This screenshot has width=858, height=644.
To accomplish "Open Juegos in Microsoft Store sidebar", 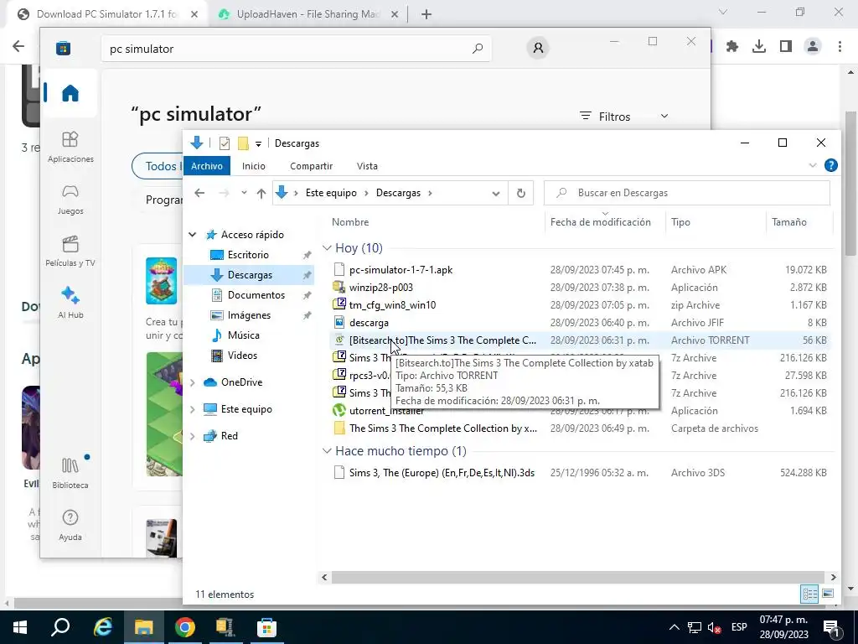I will (70, 199).
